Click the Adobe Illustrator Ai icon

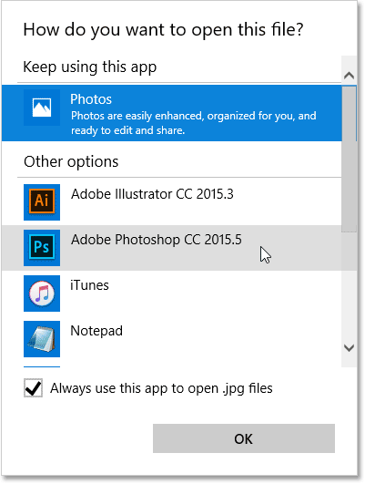(x=42, y=202)
